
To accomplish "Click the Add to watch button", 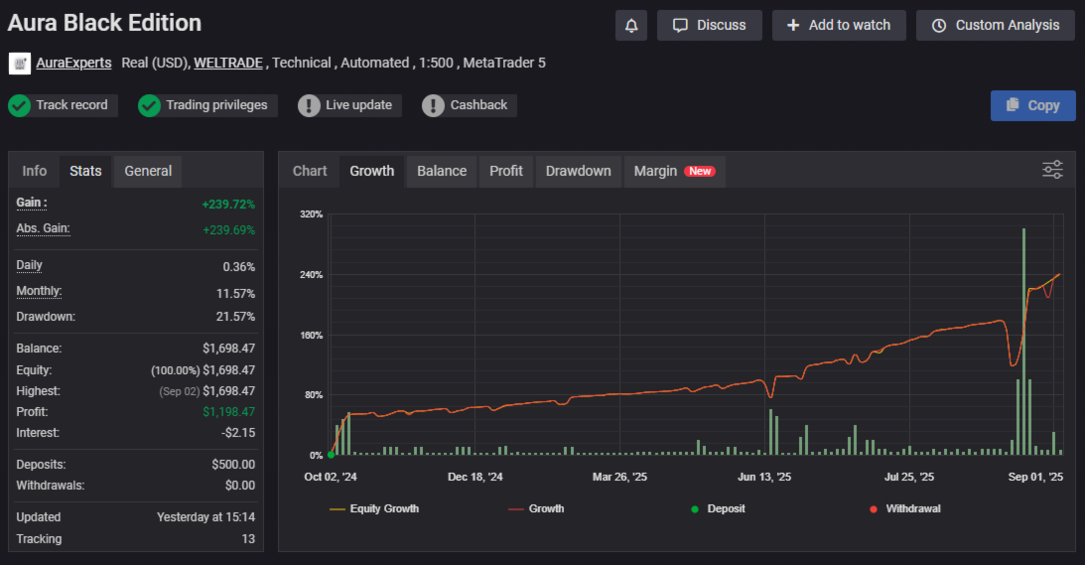I will 839,26.
